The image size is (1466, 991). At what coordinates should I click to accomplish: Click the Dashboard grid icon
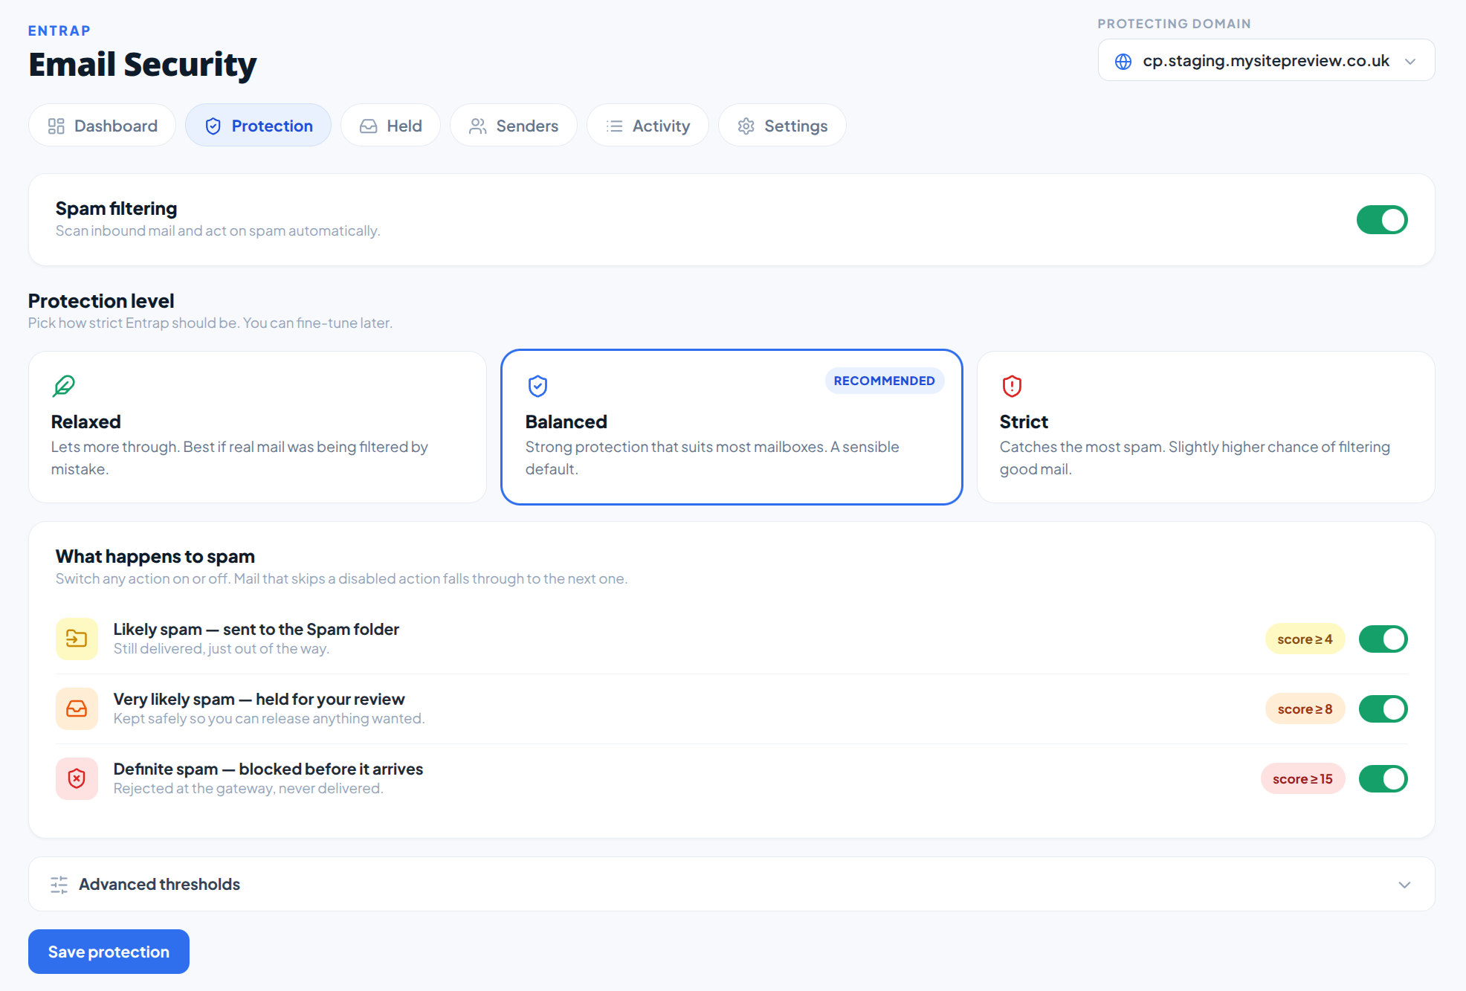[x=56, y=126]
